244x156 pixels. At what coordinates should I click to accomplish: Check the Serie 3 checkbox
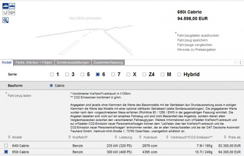pyautogui.click(x=67, y=74)
